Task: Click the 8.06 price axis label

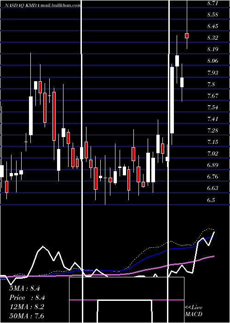Action: click(213, 61)
